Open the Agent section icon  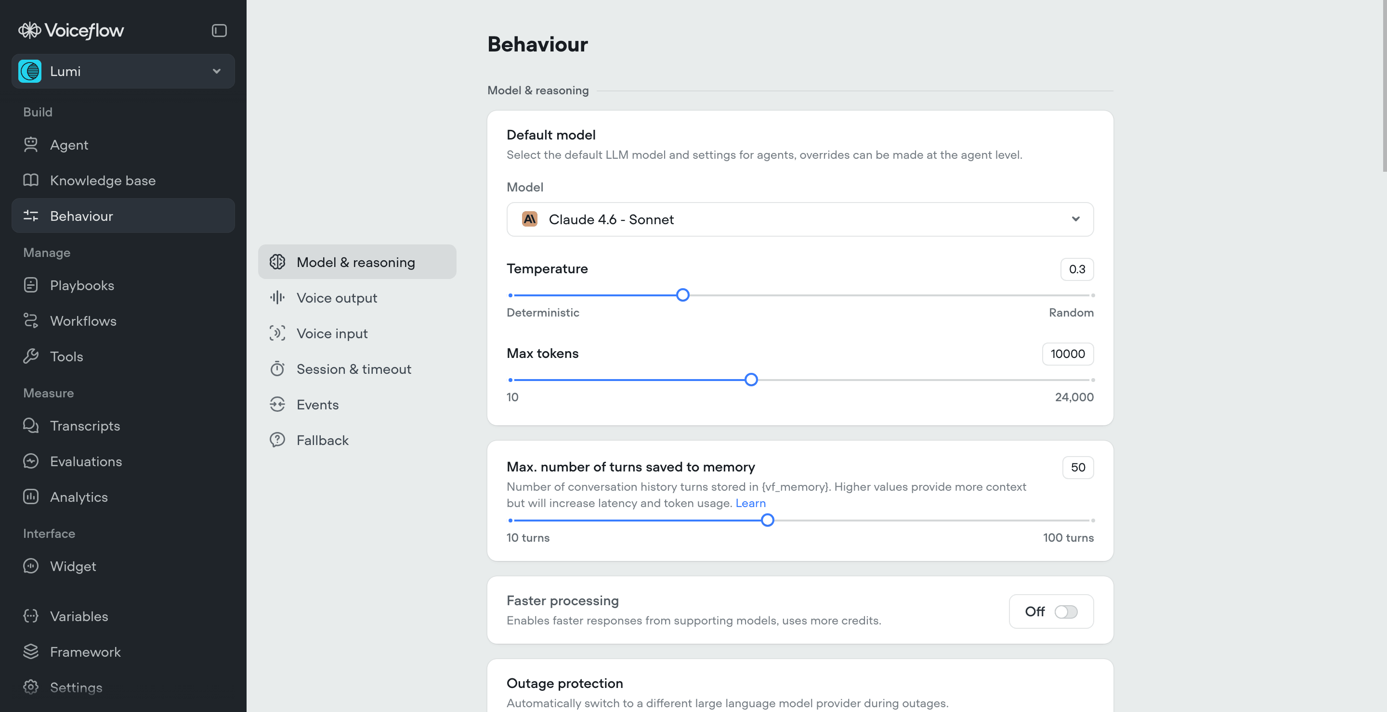point(31,145)
